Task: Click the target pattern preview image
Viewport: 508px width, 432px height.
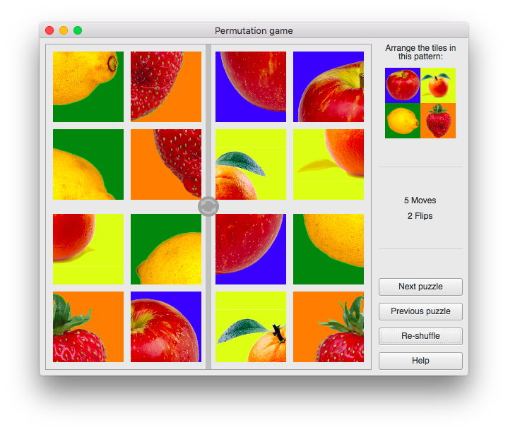Action: pos(420,103)
